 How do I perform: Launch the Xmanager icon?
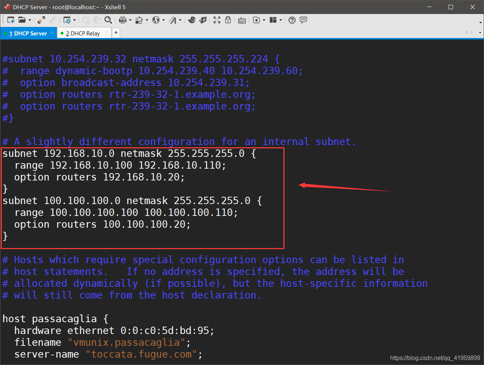pyautogui.click(x=203, y=20)
